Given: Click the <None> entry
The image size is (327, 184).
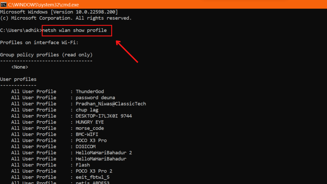Looking at the screenshot, I should pyautogui.click(x=19, y=67).
